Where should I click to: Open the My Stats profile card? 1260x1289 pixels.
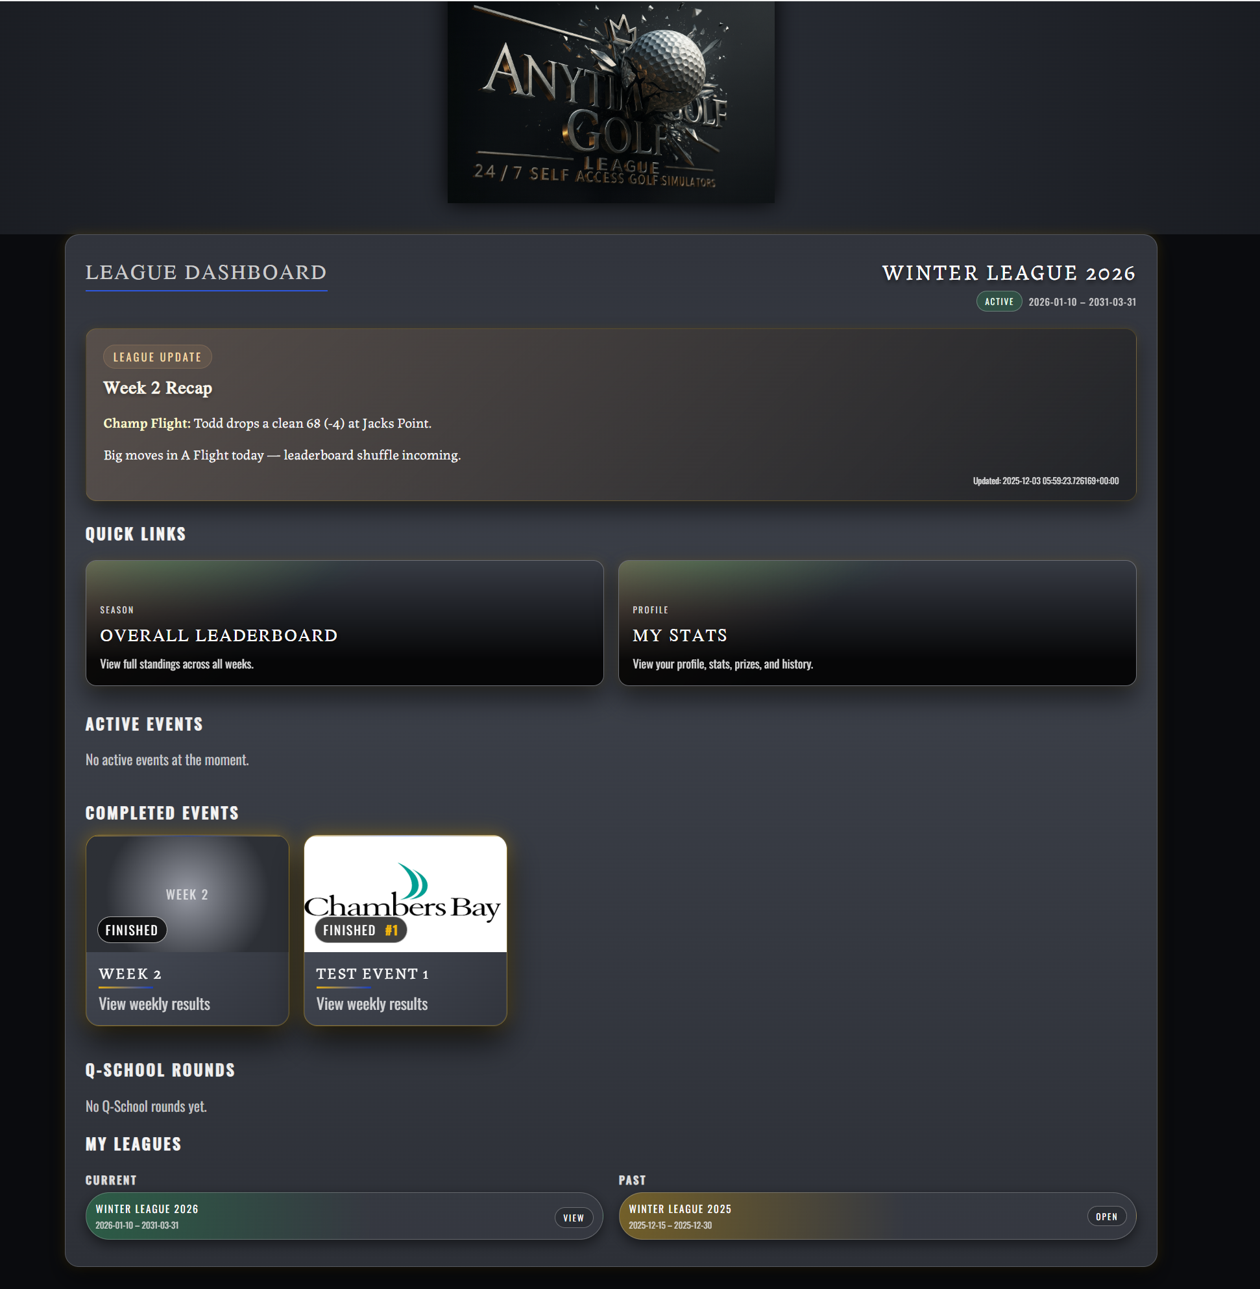(x=877, y=622)
